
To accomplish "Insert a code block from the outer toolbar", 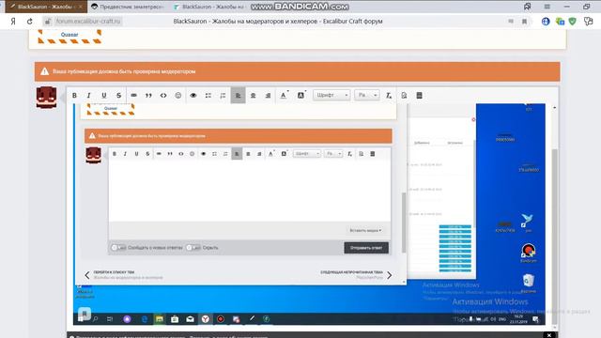I will (163, 96).
